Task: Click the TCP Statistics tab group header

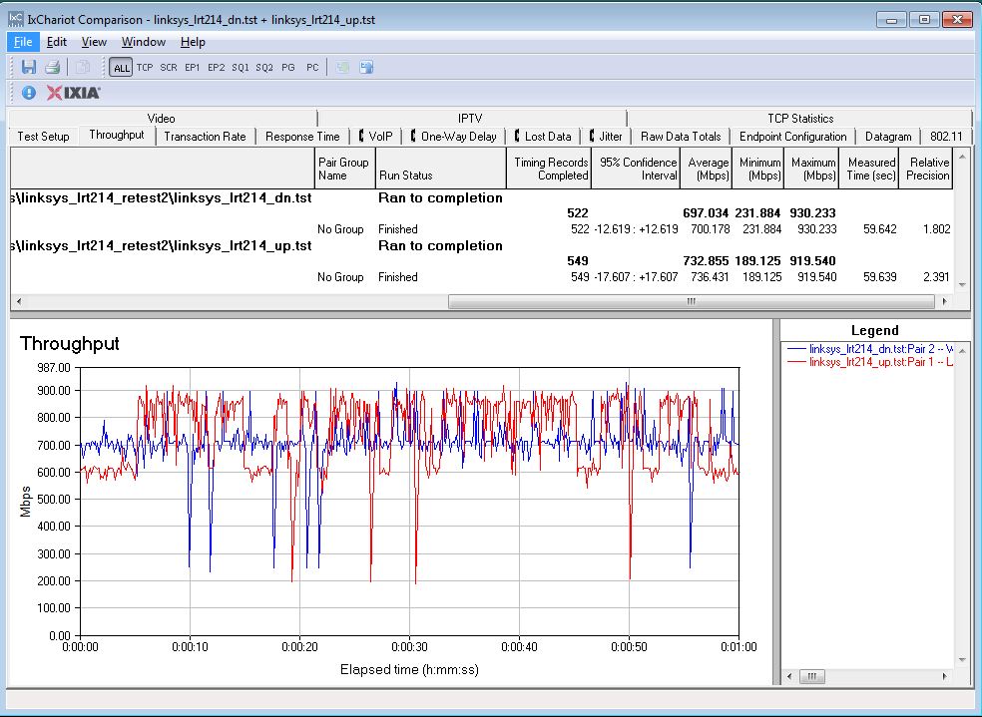Action: pos(800,119)
